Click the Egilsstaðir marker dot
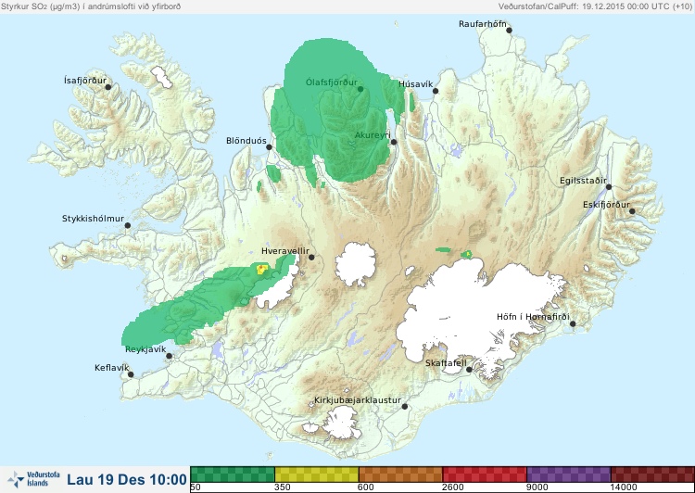 609,187
